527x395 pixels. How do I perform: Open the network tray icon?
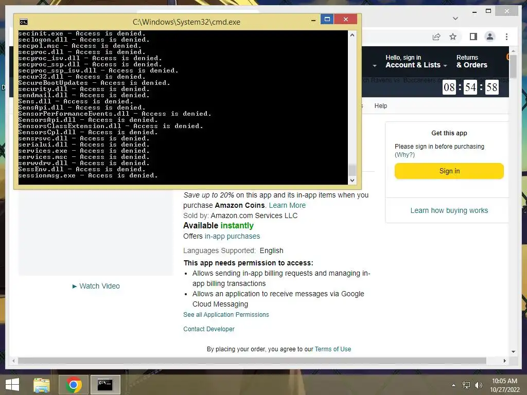click(x=466, y=385)
